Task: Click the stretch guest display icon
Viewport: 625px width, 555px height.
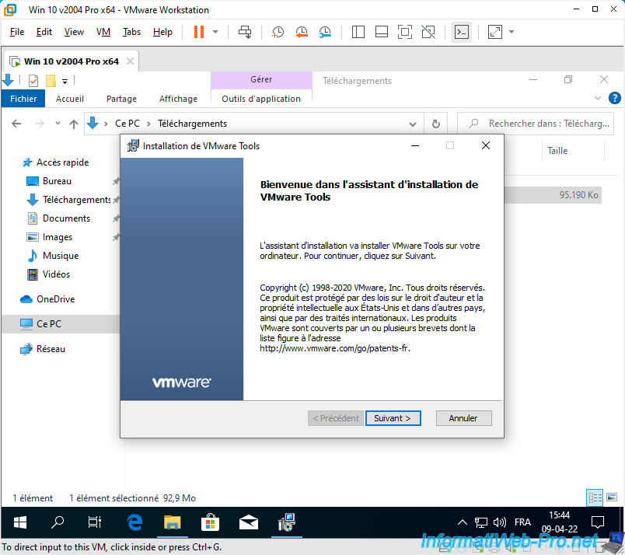Action: coord(494,32)
